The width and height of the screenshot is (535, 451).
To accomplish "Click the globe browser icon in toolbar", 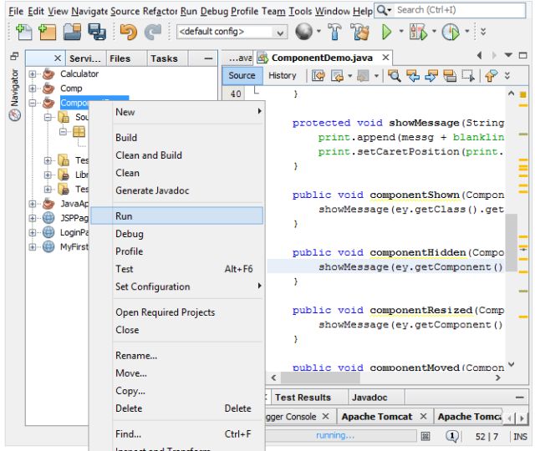I will click(303, 32).
